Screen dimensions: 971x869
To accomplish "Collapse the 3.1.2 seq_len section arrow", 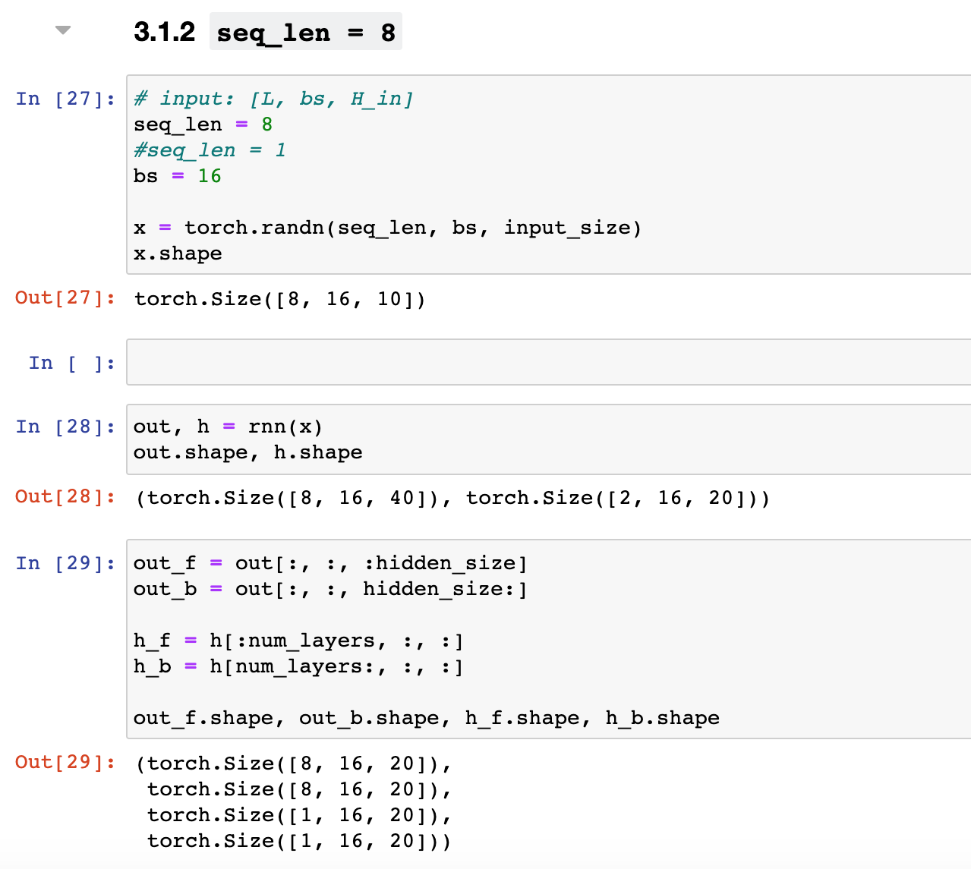I will tap(63, 30).
